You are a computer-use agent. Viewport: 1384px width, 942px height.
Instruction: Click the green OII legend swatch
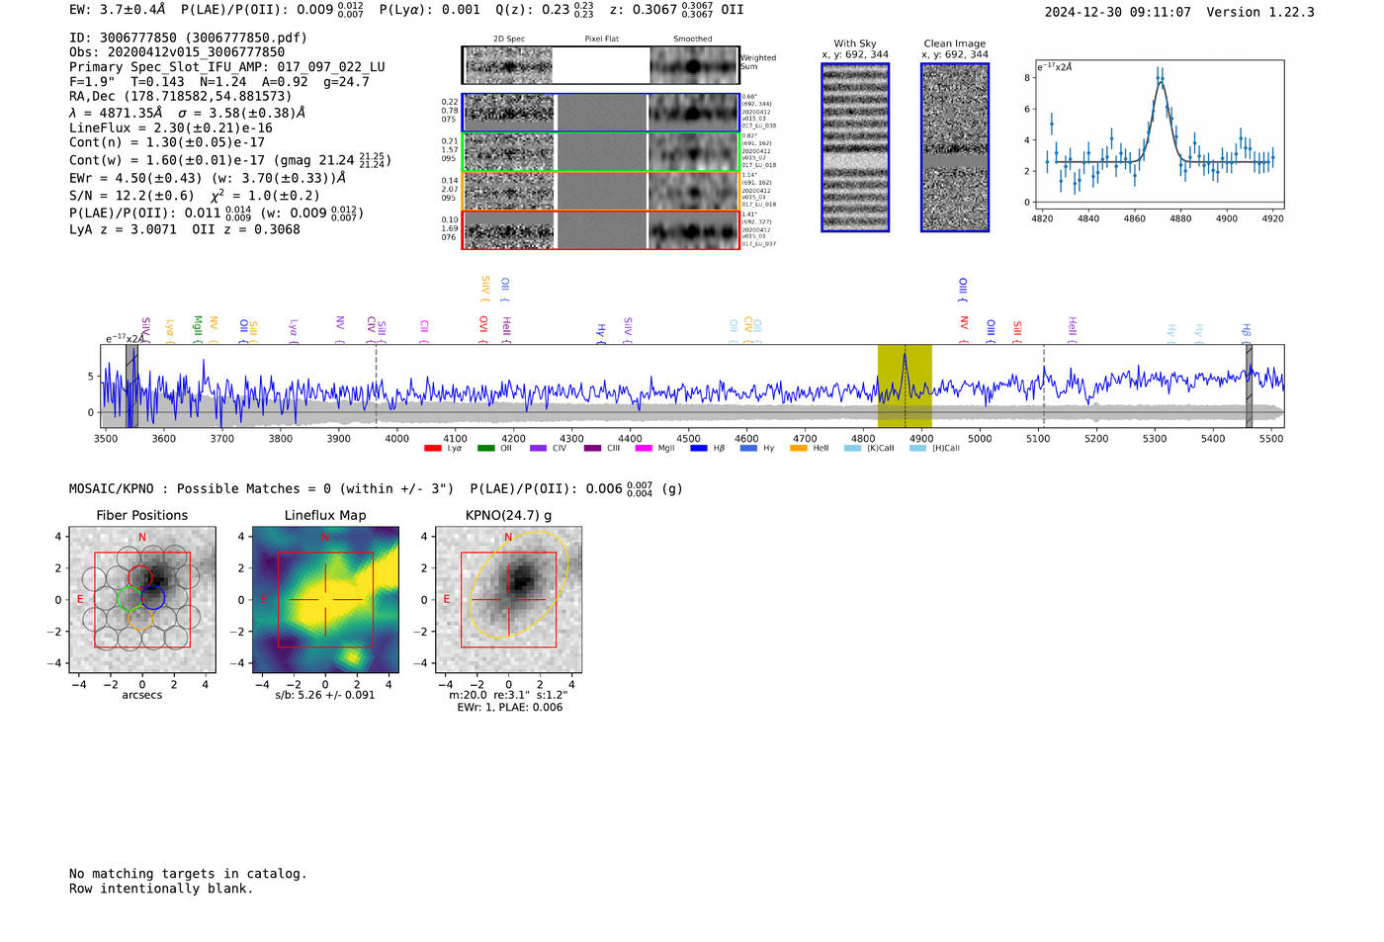[485, 449]
